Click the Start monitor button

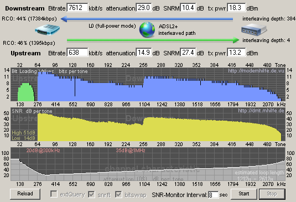(243, 194)
